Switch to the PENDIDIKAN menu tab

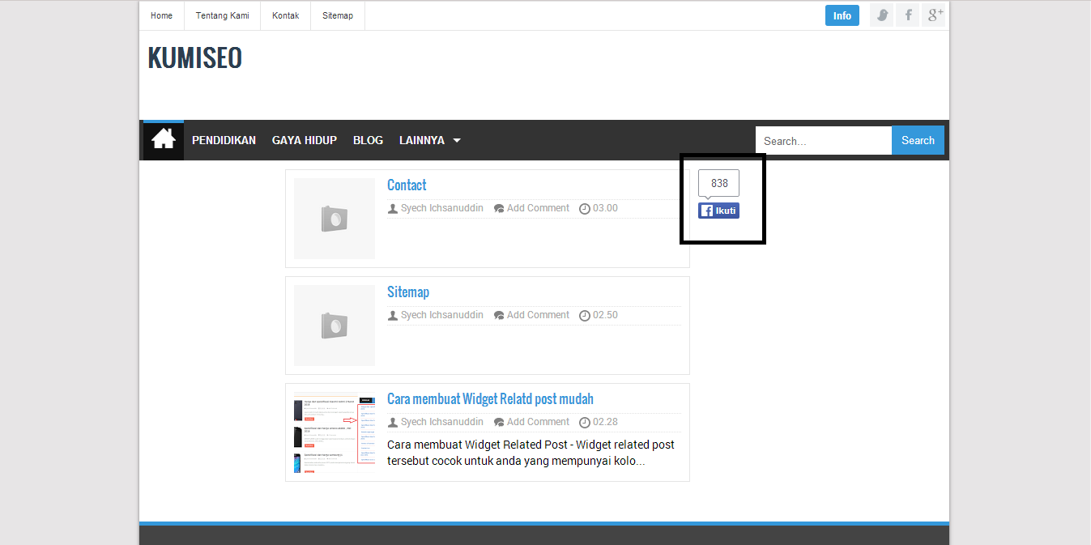(224, 140)
